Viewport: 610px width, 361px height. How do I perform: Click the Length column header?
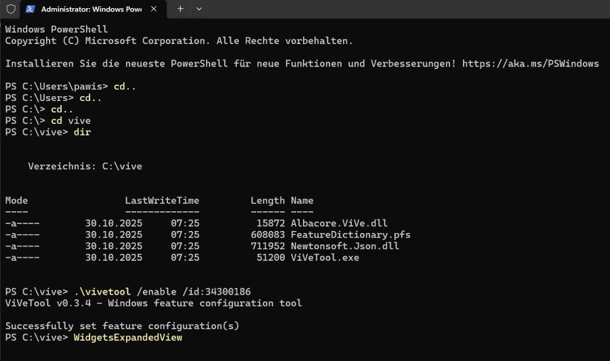click(268, 200)
